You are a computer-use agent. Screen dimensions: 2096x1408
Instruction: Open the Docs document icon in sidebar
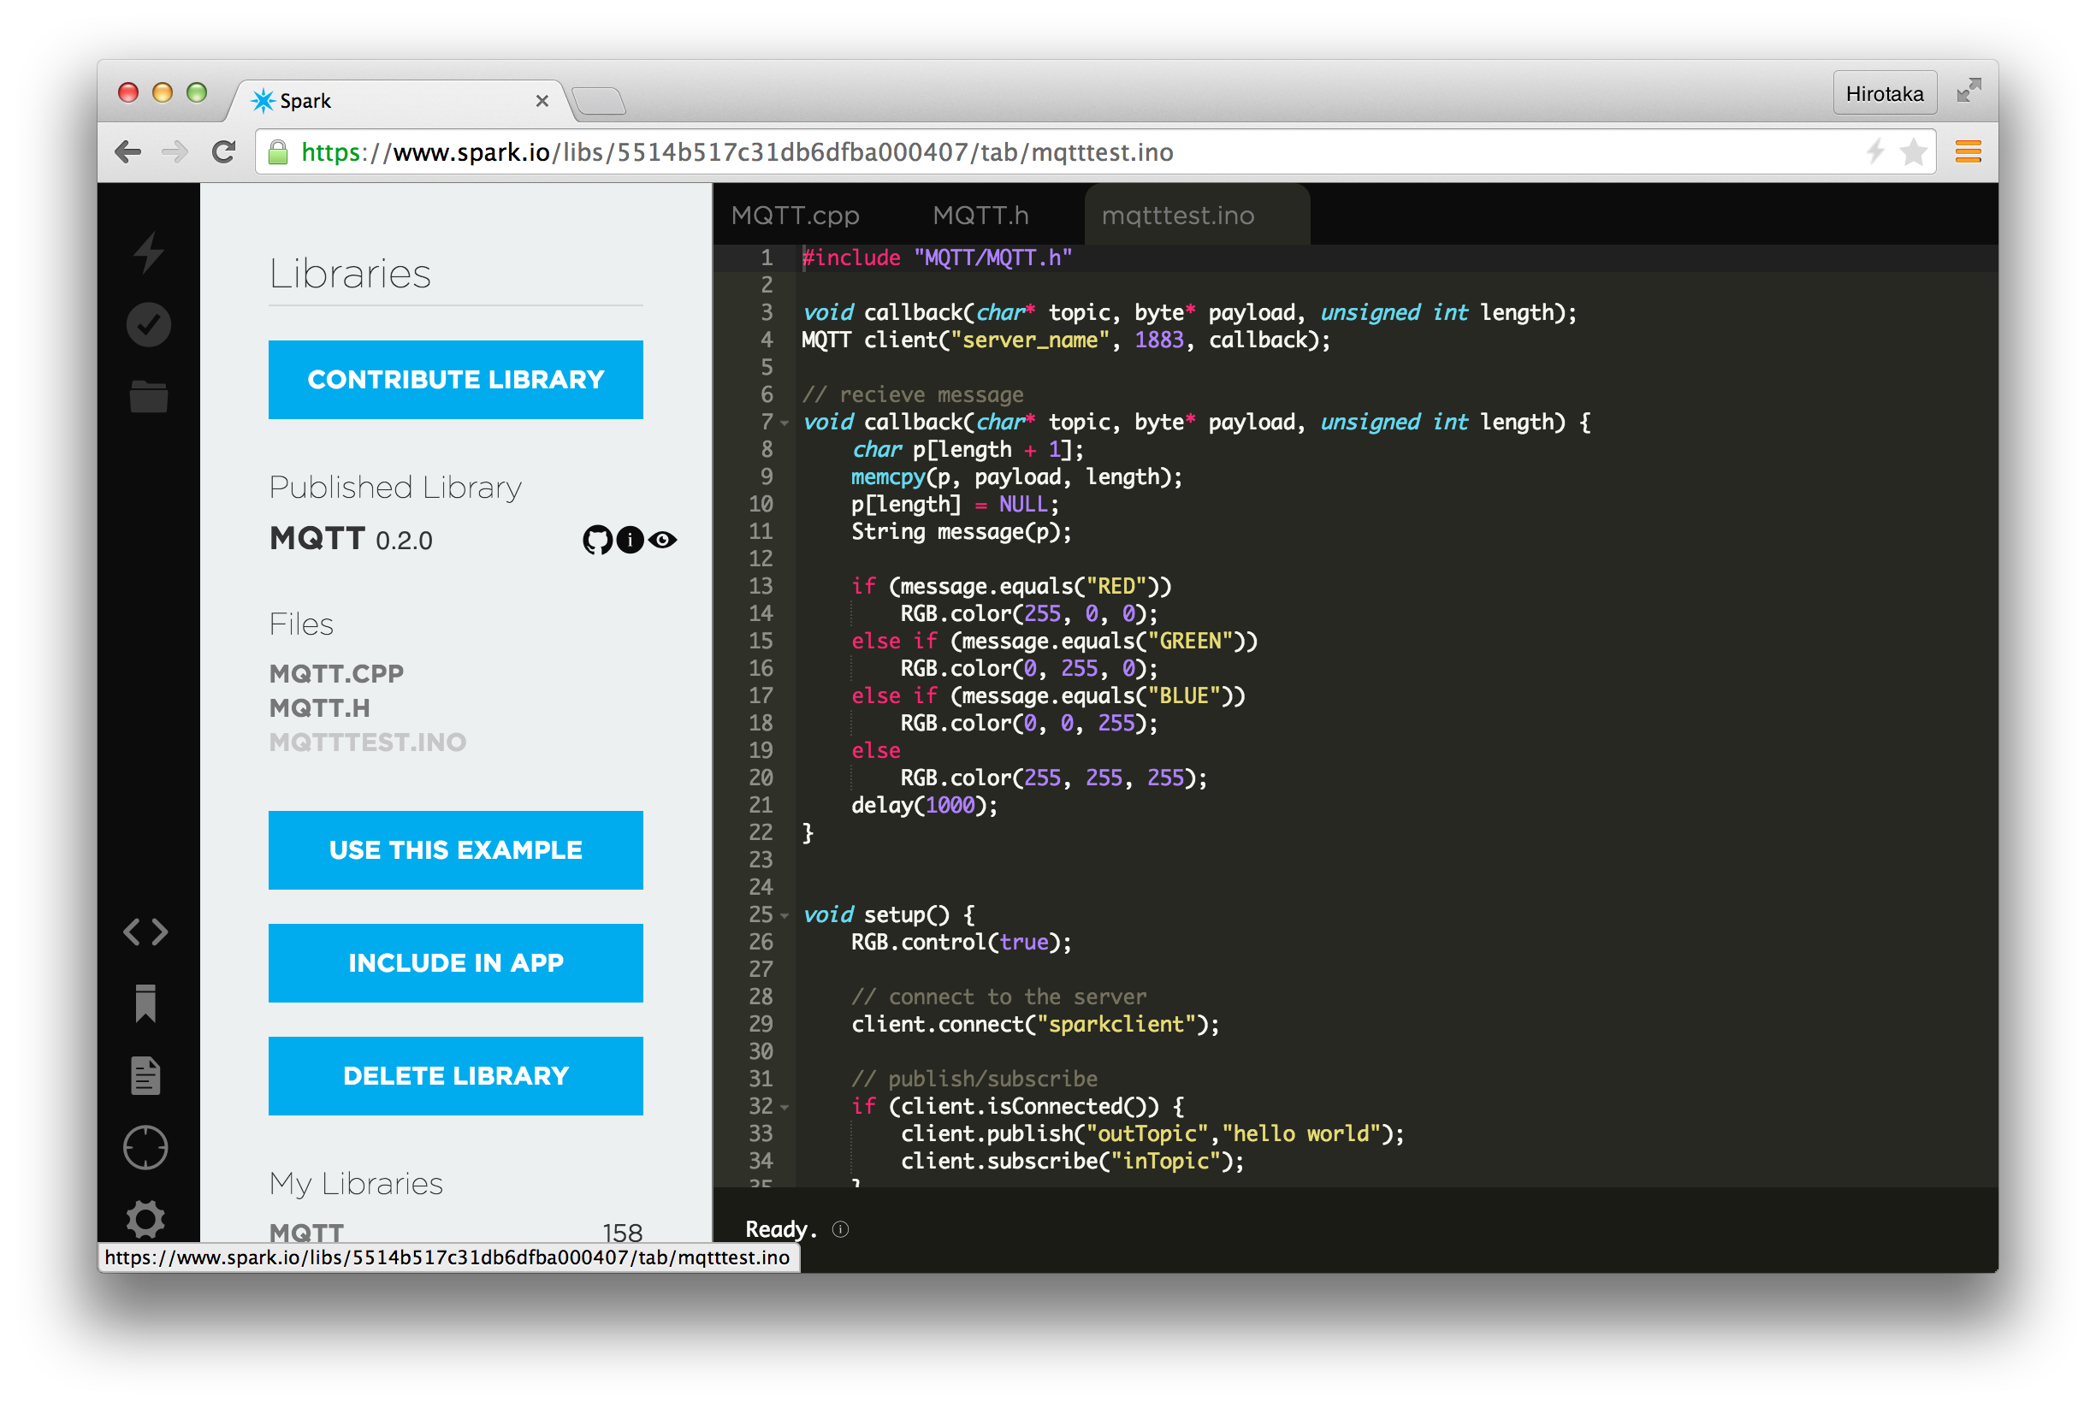pos(145,1076)
